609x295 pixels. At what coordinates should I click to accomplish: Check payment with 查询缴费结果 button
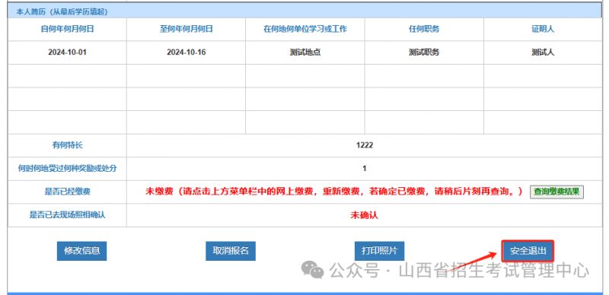tap(556, 192)
